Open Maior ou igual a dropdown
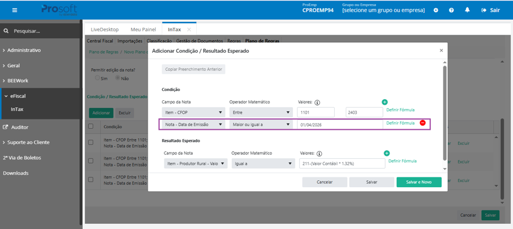This screenshot has height=229, width=513. point(261,125)
